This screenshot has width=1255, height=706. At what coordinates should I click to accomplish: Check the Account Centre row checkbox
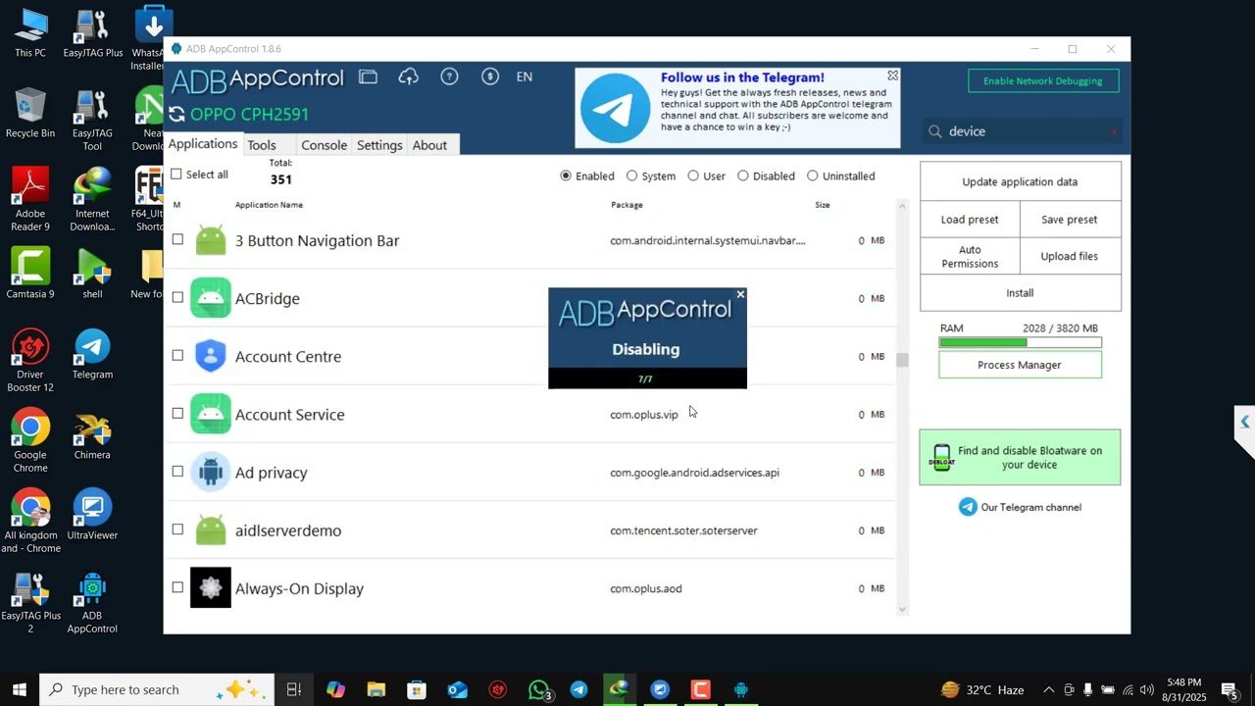tap(177, 355)
